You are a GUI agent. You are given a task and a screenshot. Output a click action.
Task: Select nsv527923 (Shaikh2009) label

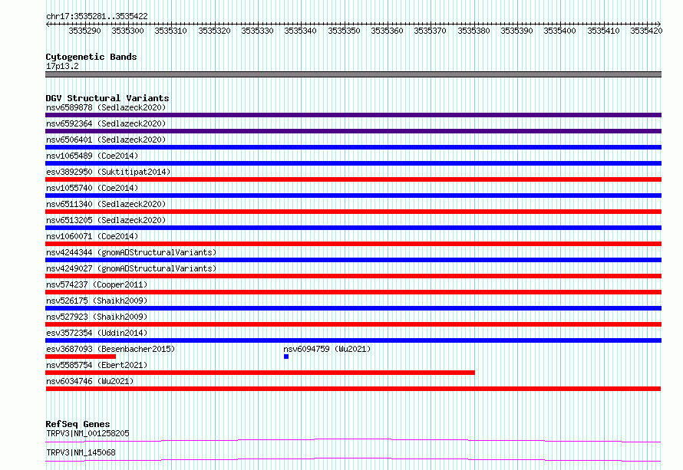97,317
